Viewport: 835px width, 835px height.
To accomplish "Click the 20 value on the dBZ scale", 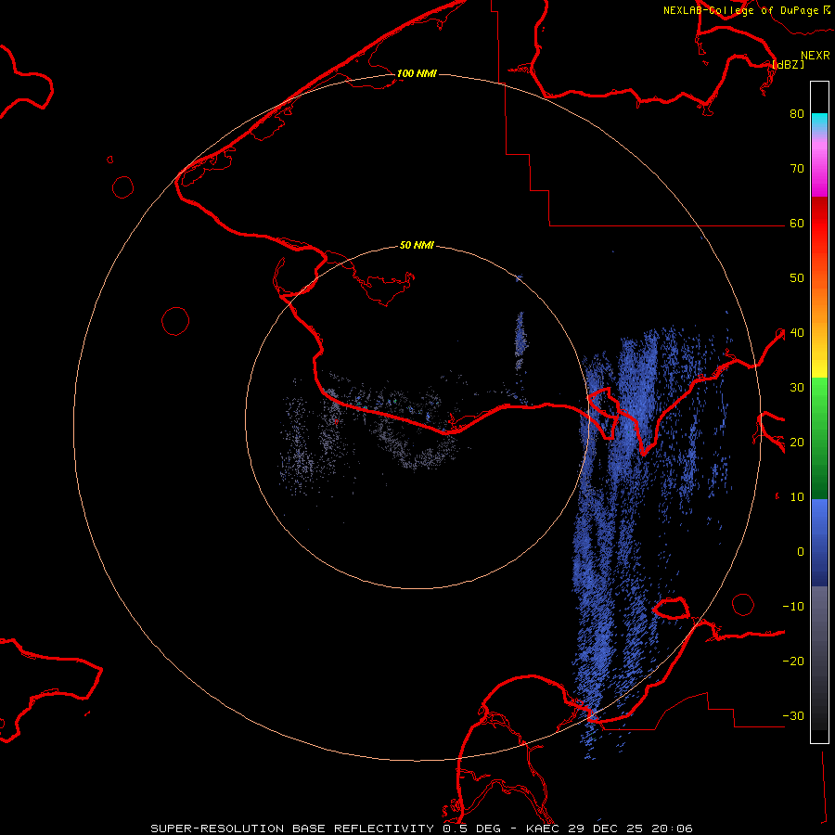I will (797, 443).
